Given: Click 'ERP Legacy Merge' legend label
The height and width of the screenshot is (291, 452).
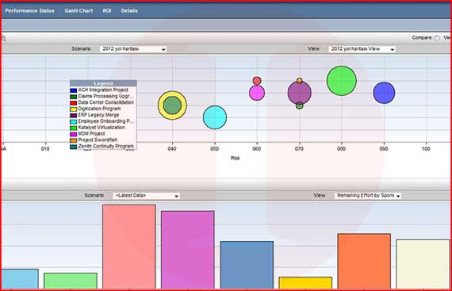Looking at the screenshot, I should [x=98, y=115].
